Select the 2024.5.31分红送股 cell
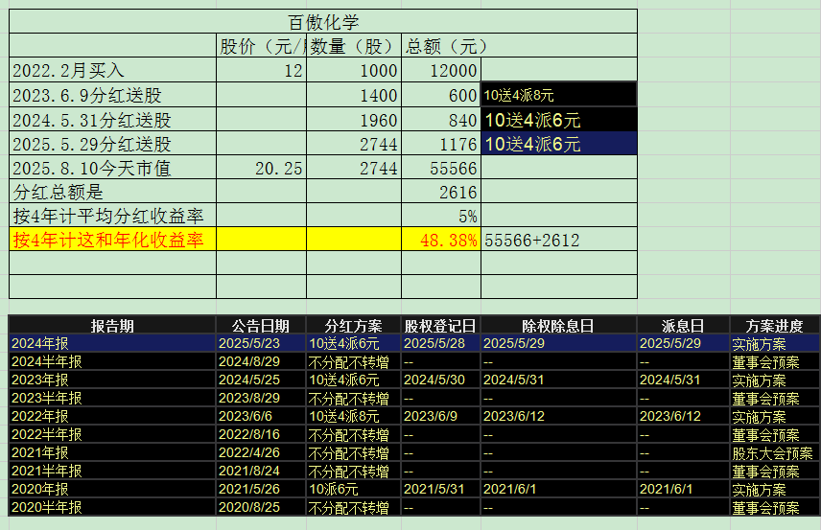 (x=112, y=119)
